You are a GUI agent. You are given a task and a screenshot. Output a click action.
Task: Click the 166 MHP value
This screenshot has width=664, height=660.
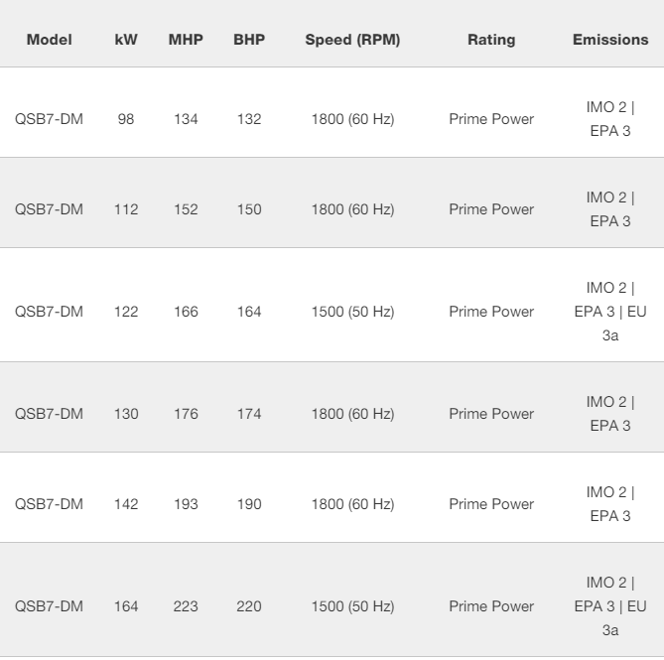(x=186, y=312)
